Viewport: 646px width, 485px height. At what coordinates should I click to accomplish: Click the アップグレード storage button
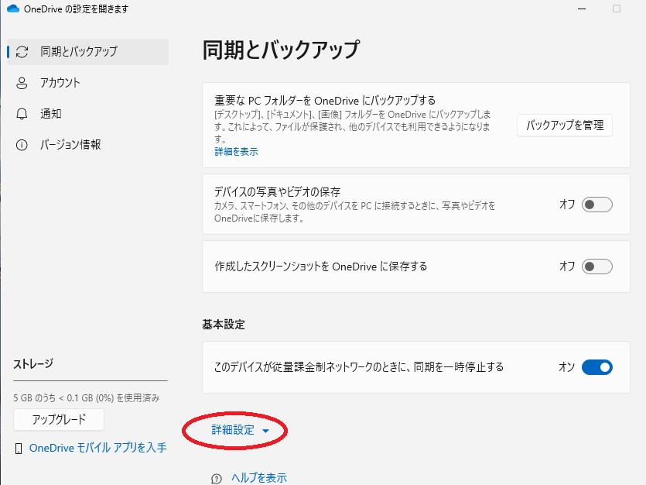tap(59, 419)
